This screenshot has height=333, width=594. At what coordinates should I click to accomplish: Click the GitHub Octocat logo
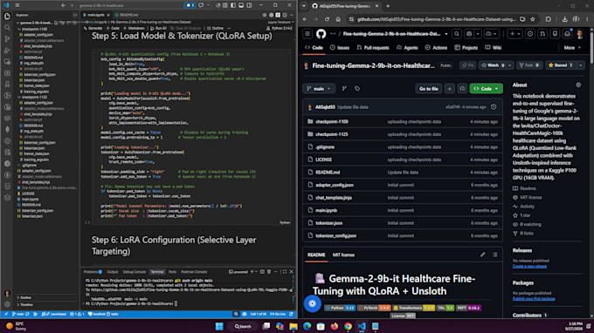point(321,34)
